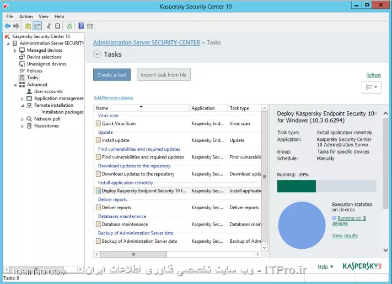
Task: Open Unassigned devices node
Action: (46, 64)
